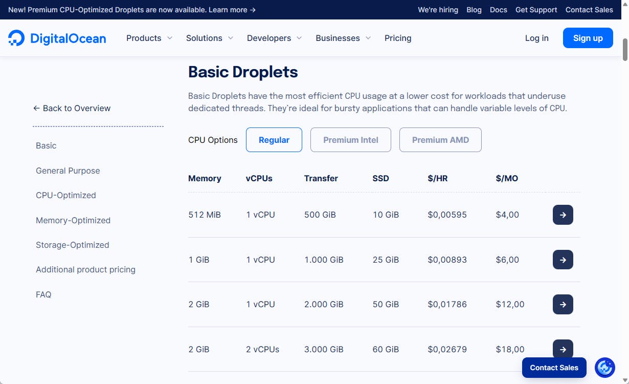Viewport: 629px width, 384px height.
Task: Open Storage-Optimized in sidebar
Action: pyautogui.click(x=73, y=245)
